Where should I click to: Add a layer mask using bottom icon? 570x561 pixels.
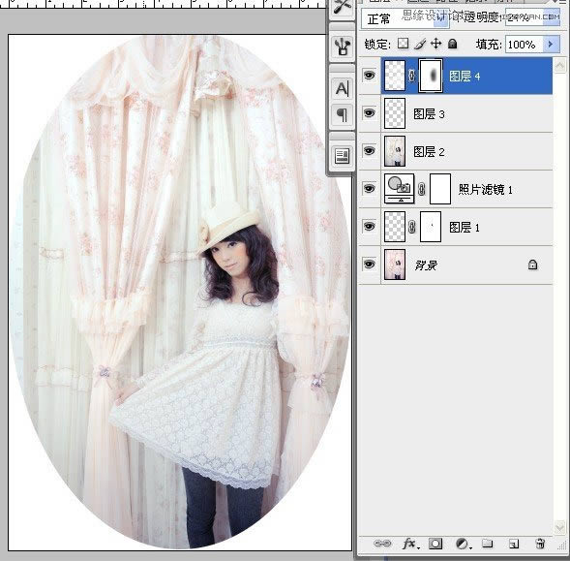pos(435,544)
